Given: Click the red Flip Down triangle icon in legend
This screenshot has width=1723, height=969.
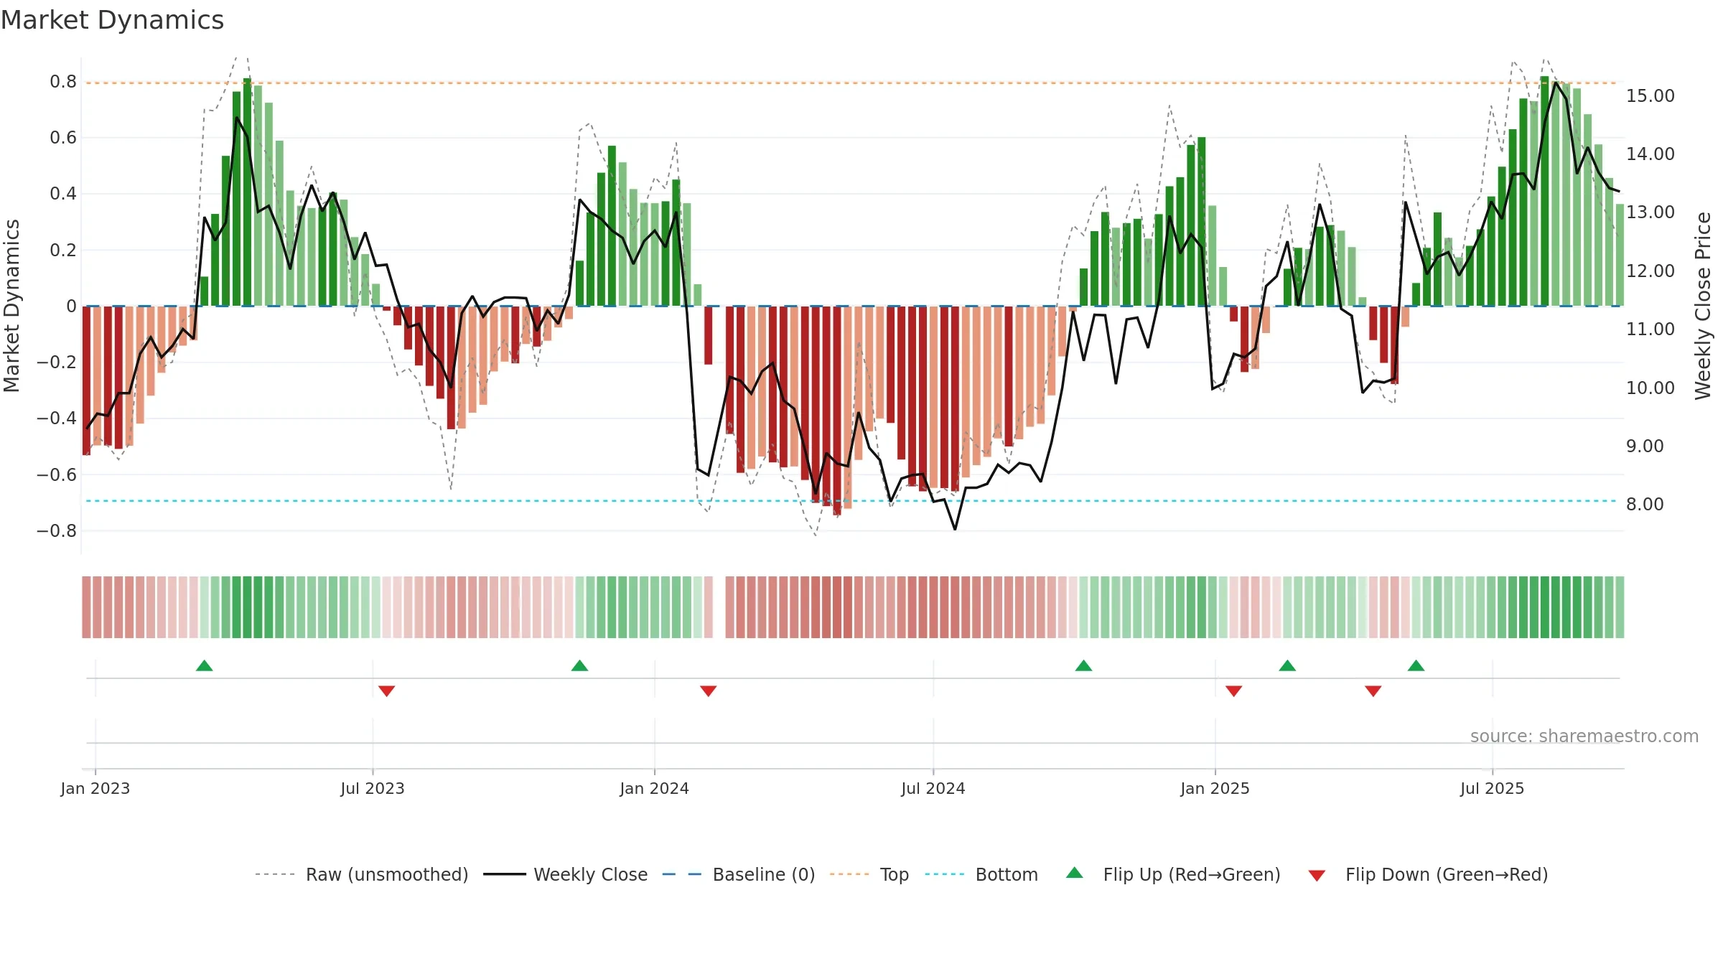Looking at the screenshot, I should coord(1317,876).
